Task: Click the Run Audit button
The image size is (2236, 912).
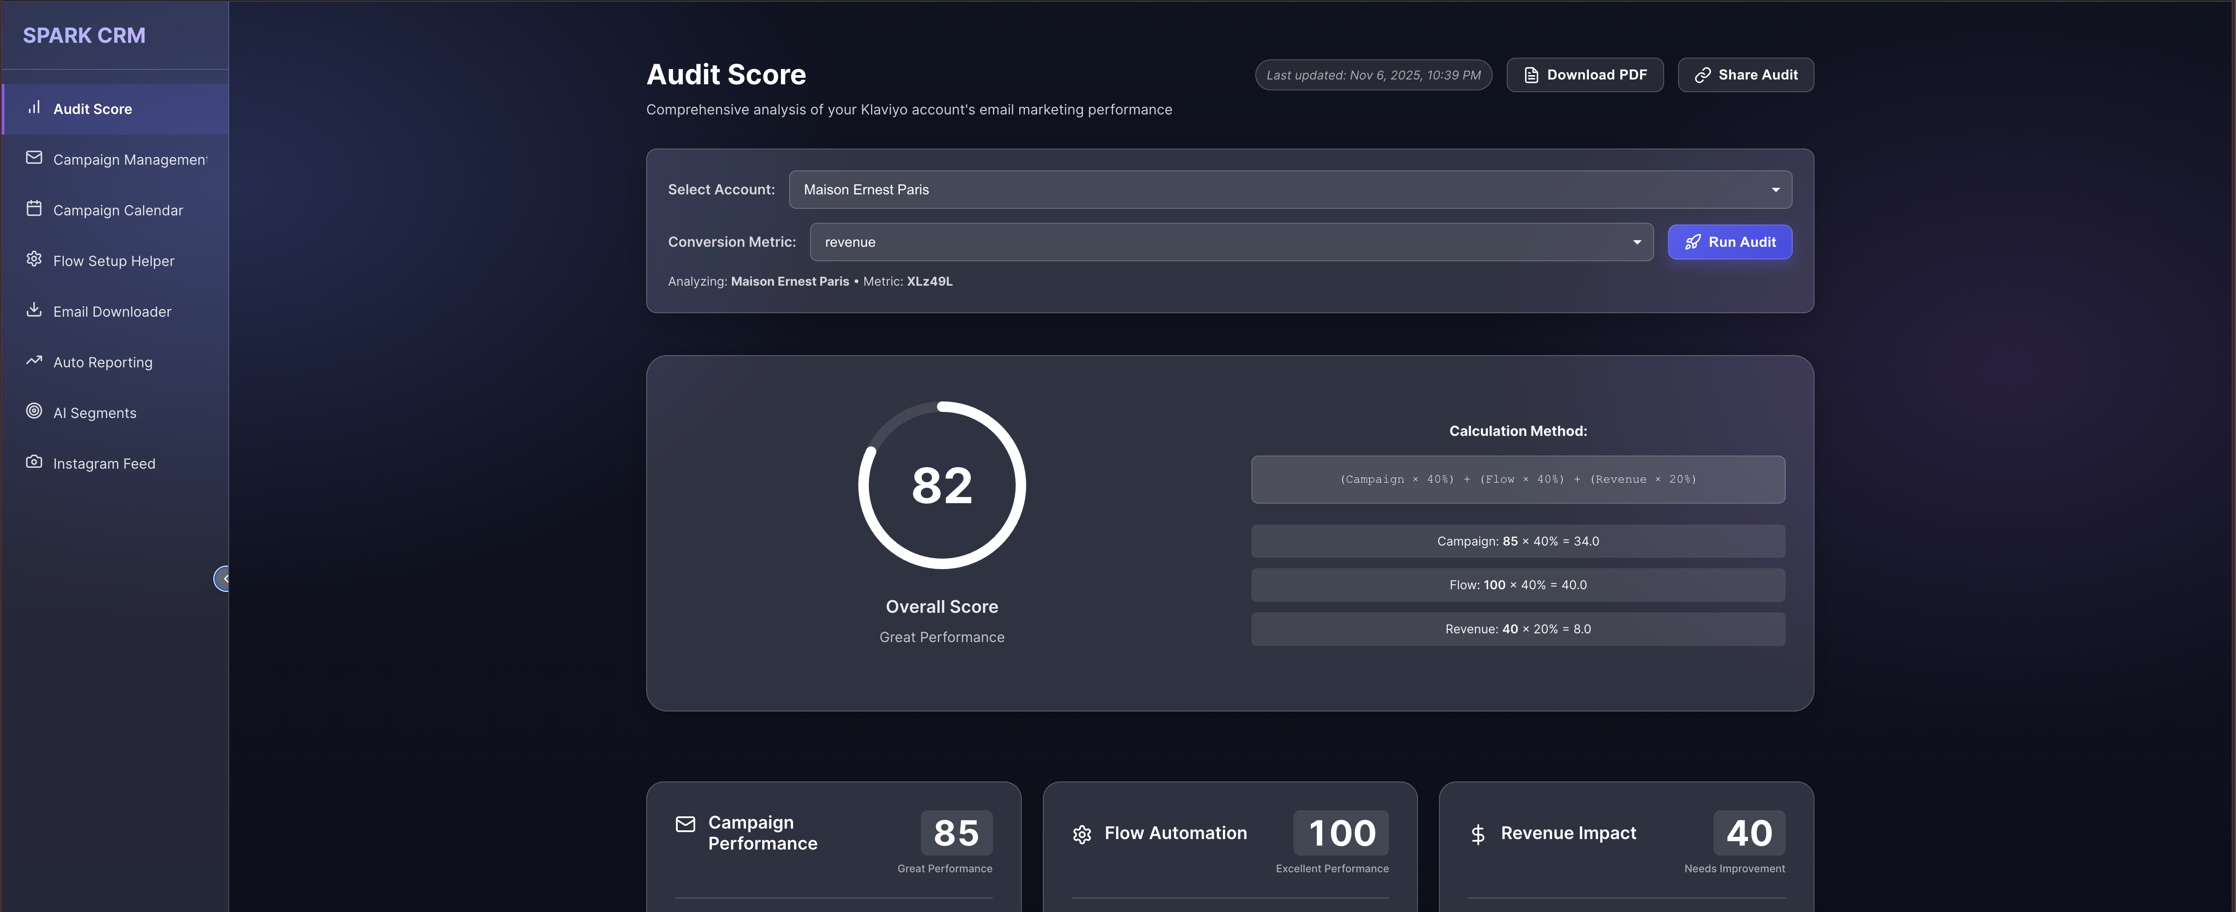Action: click(x=1729, y=242)
